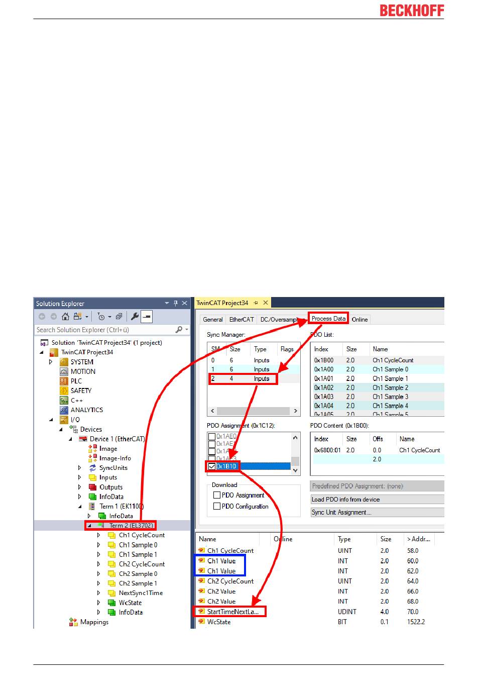
Task: Open Properties via the wrench icon
Action: pyautogui.click(x=135, y=317)
